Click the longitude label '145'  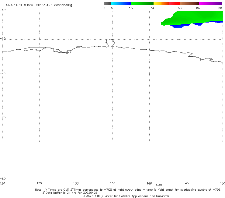(186, 183)
